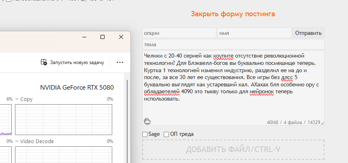
Task: Click the Copy engine usage graph
Action: [64, 120]
